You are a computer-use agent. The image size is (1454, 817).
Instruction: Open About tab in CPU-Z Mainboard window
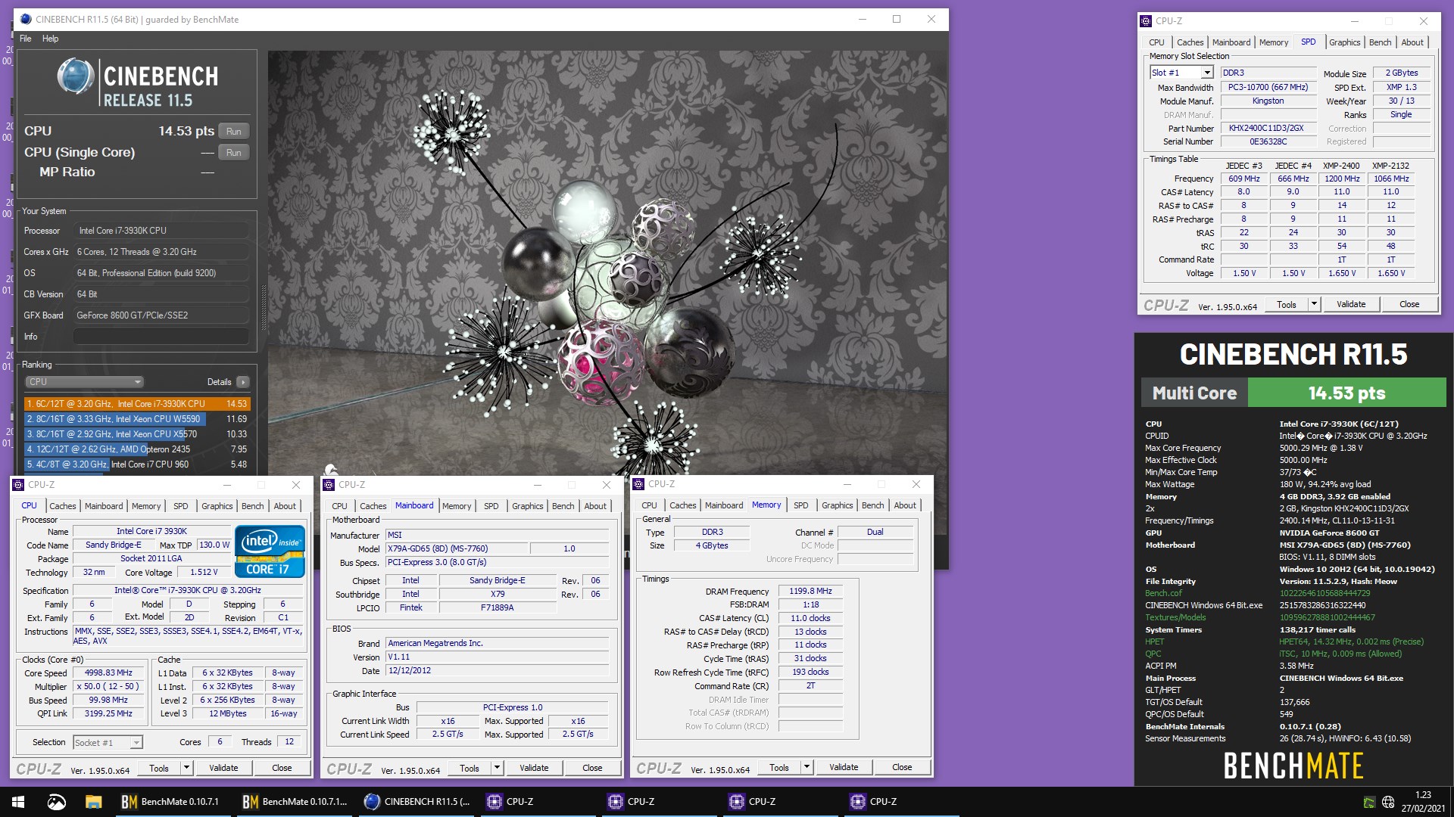595,506
